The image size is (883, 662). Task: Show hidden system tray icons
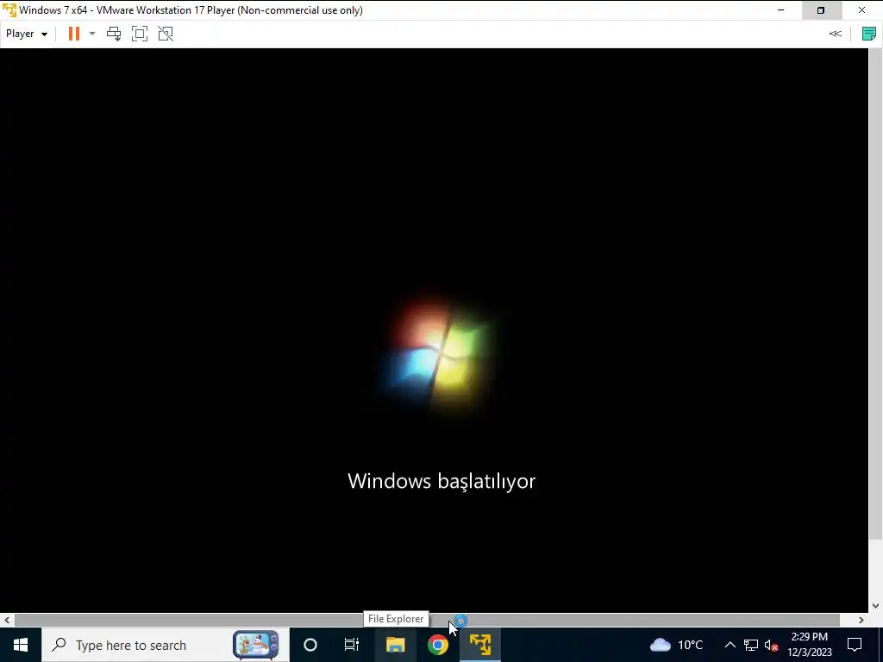pyautogui.click(x=730, y=645)
